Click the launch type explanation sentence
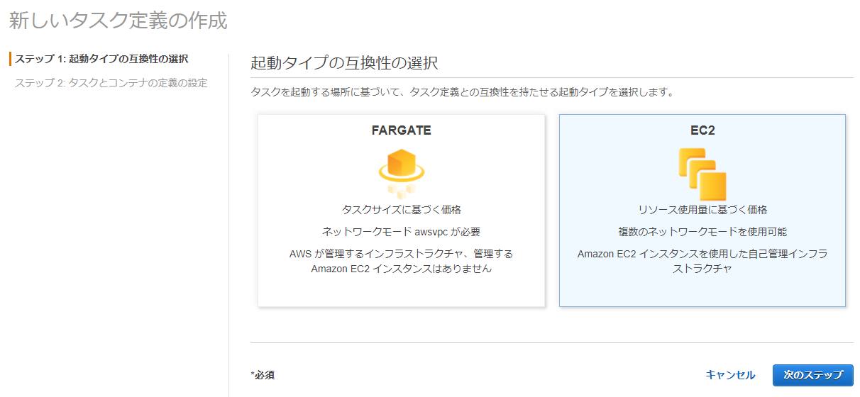The width and height of the screenshot is (860, 397). [462, 92]
